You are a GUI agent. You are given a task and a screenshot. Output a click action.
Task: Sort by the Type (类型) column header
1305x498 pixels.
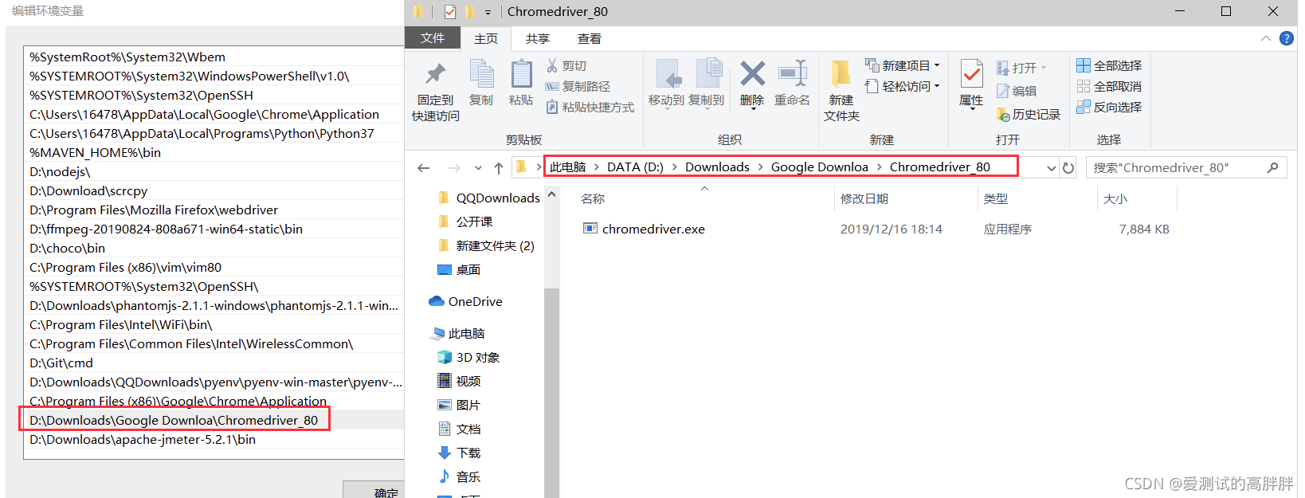point(996,198)
